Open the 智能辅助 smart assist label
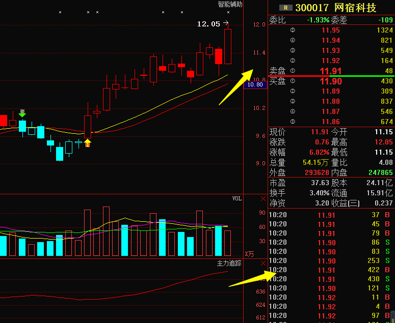This screenshot has height=323, width=395. click(x=230, y=4)
